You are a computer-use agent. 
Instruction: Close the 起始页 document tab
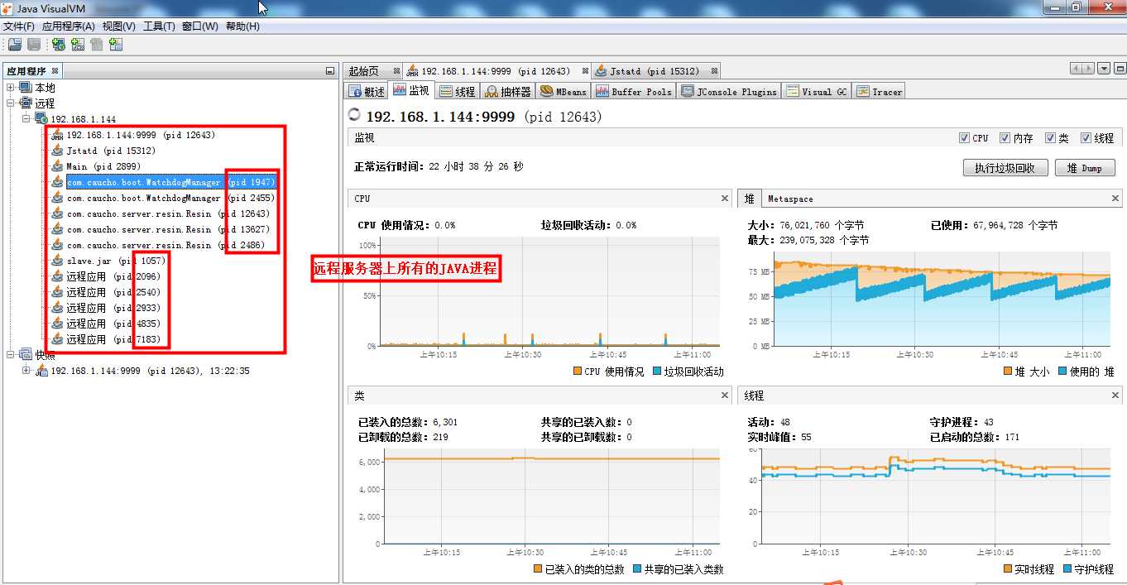[x=397, y=71]
